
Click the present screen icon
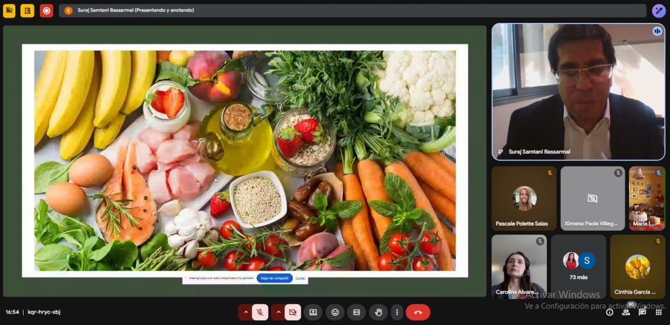tap(313, 312)
